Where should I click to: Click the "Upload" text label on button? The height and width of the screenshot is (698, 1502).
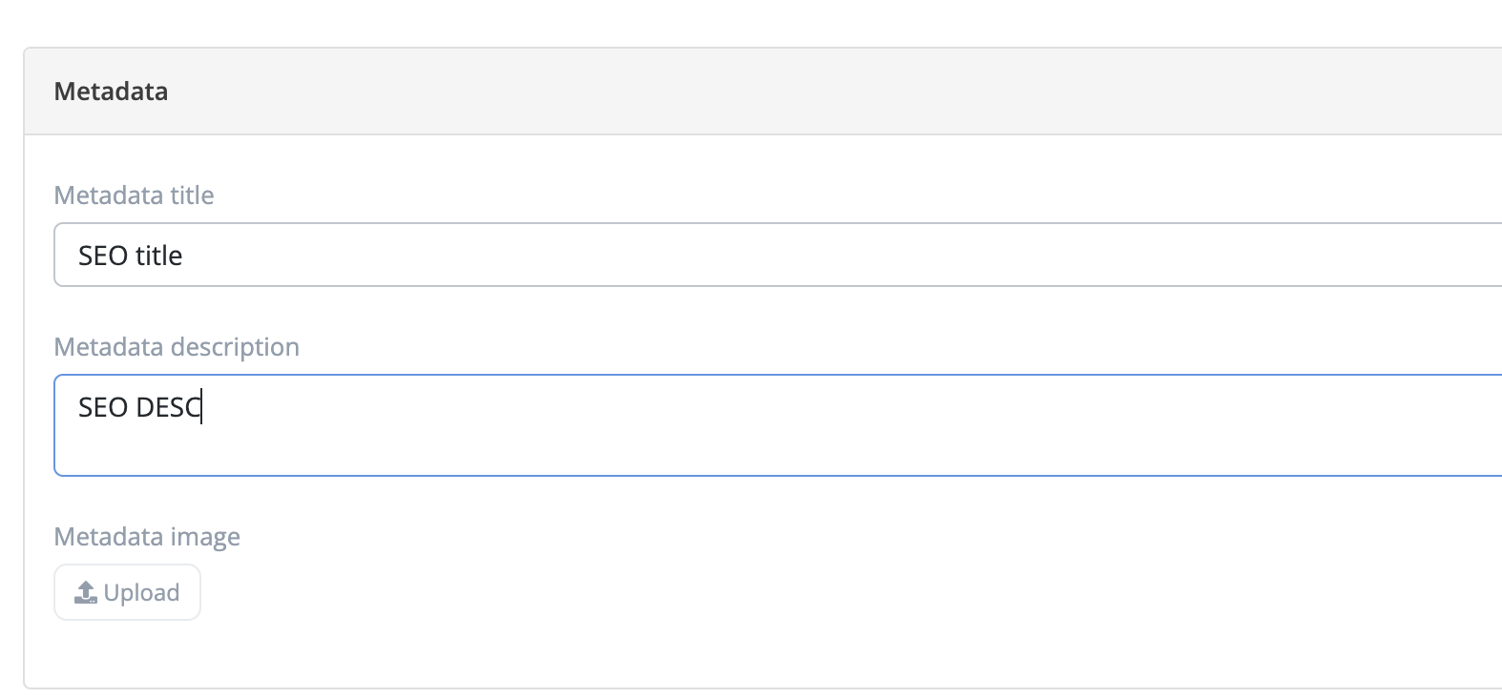tap(141, 593)
